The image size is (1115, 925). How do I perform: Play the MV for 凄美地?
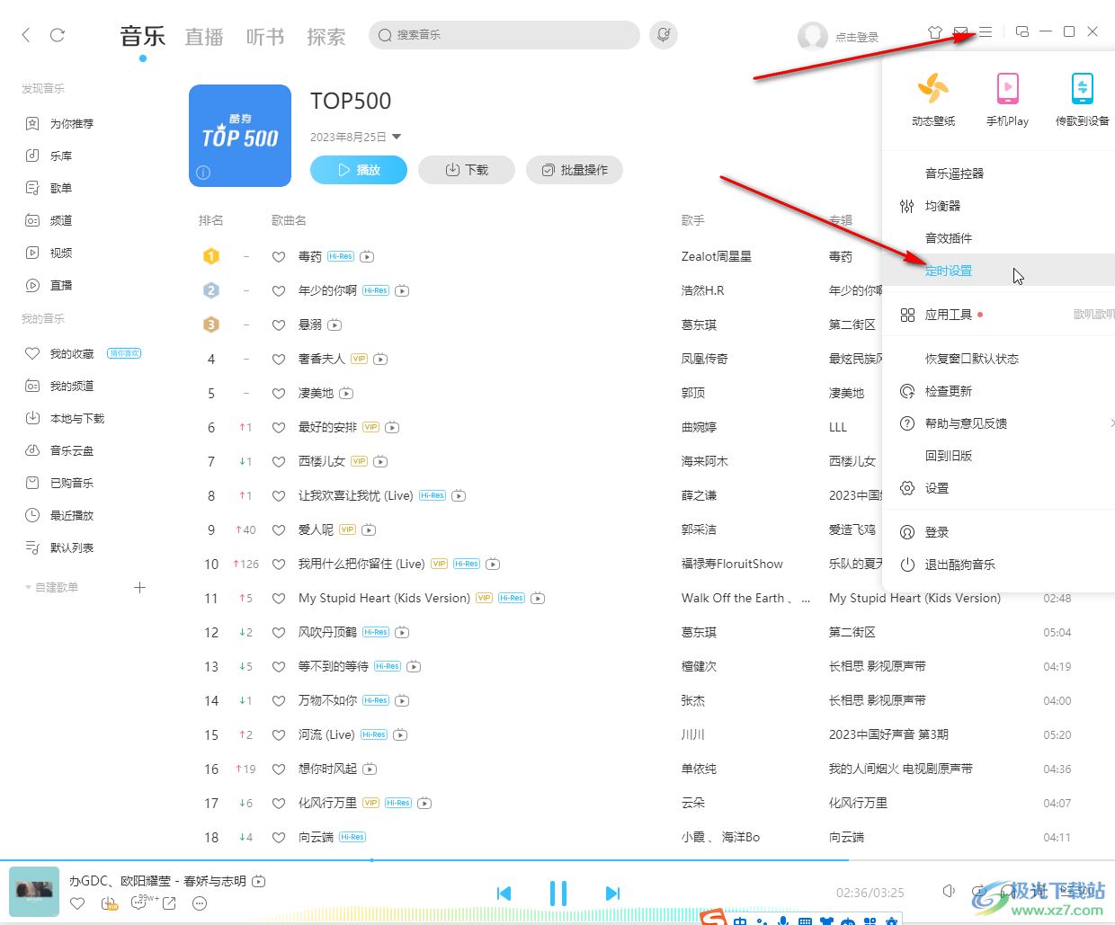pos(346,394)
